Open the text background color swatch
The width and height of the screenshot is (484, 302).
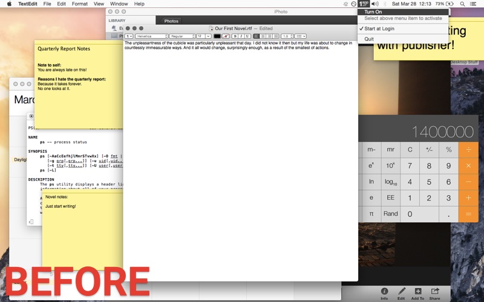point(226,36)
